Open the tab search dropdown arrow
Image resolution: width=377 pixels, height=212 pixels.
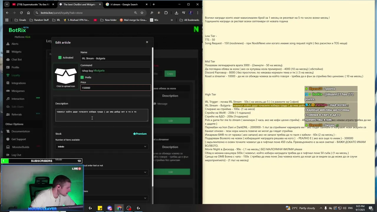pyautogui.click(x=7, y=4)
